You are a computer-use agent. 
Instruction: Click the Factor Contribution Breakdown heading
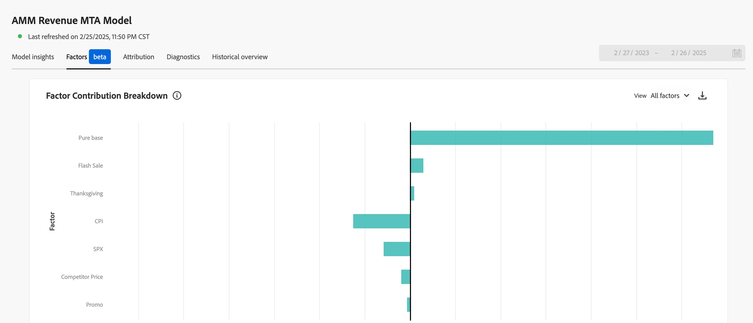(x=107, y=95)
